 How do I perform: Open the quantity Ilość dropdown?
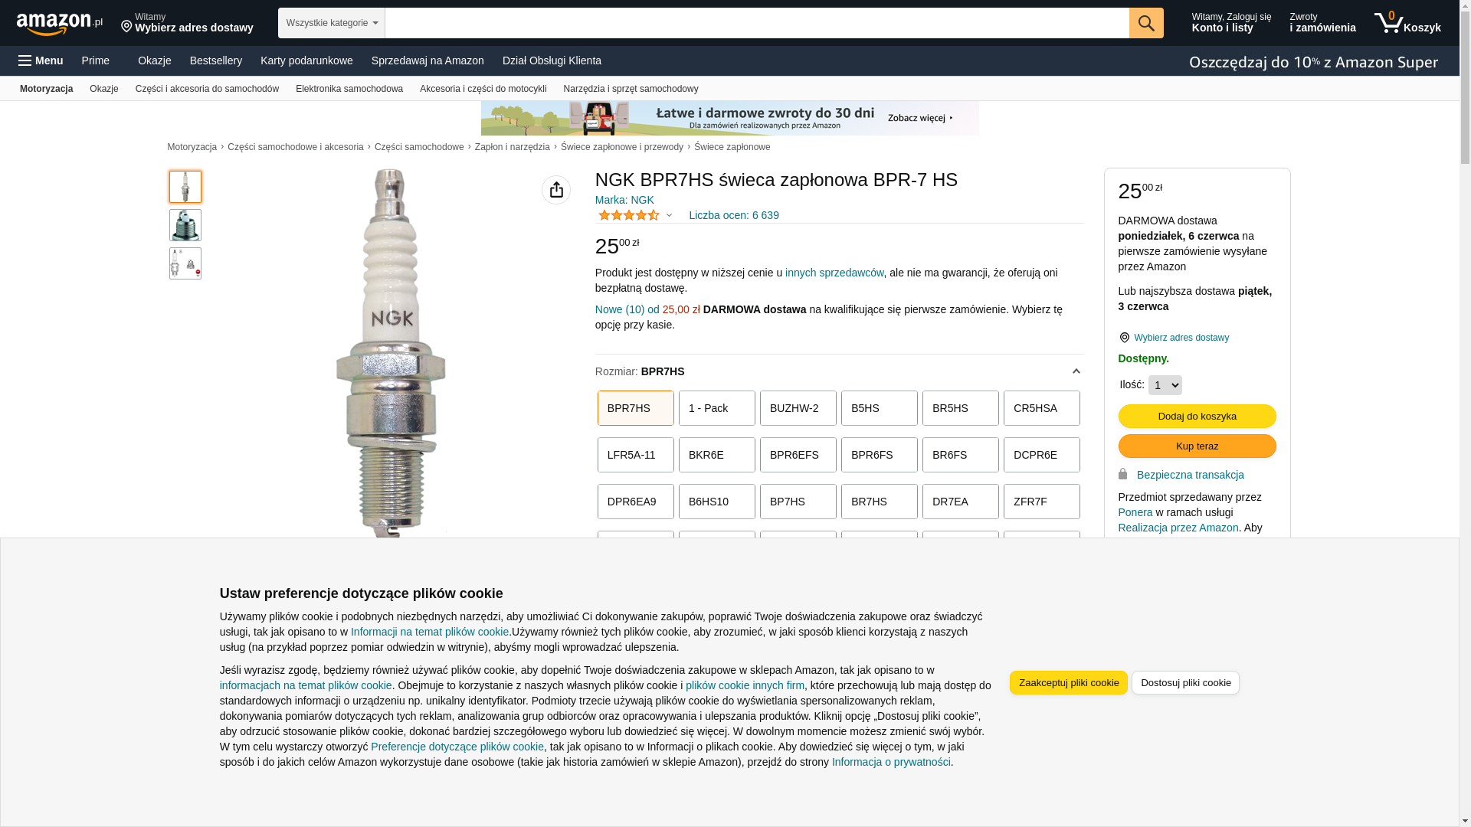(1165, 385)
